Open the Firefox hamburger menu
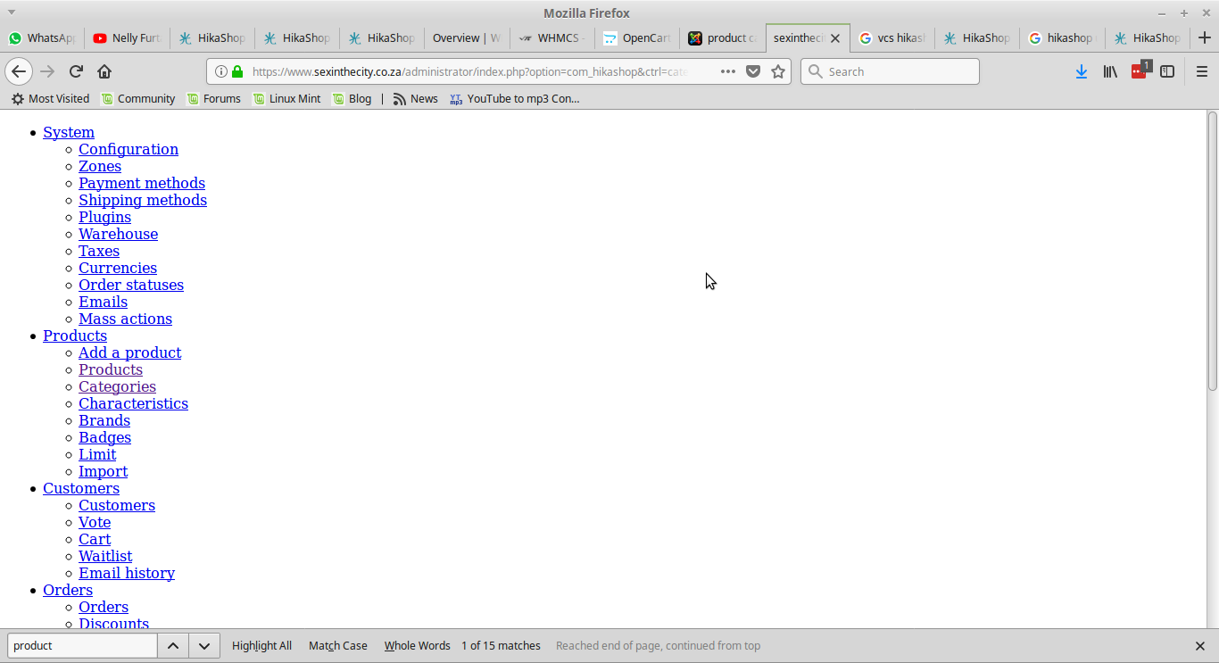Viewport: 1219px width, 663px height. click(1201, 71)
